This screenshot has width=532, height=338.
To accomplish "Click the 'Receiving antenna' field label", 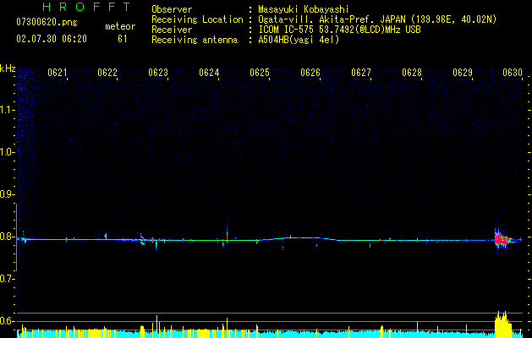I will (x=195, y=40).
